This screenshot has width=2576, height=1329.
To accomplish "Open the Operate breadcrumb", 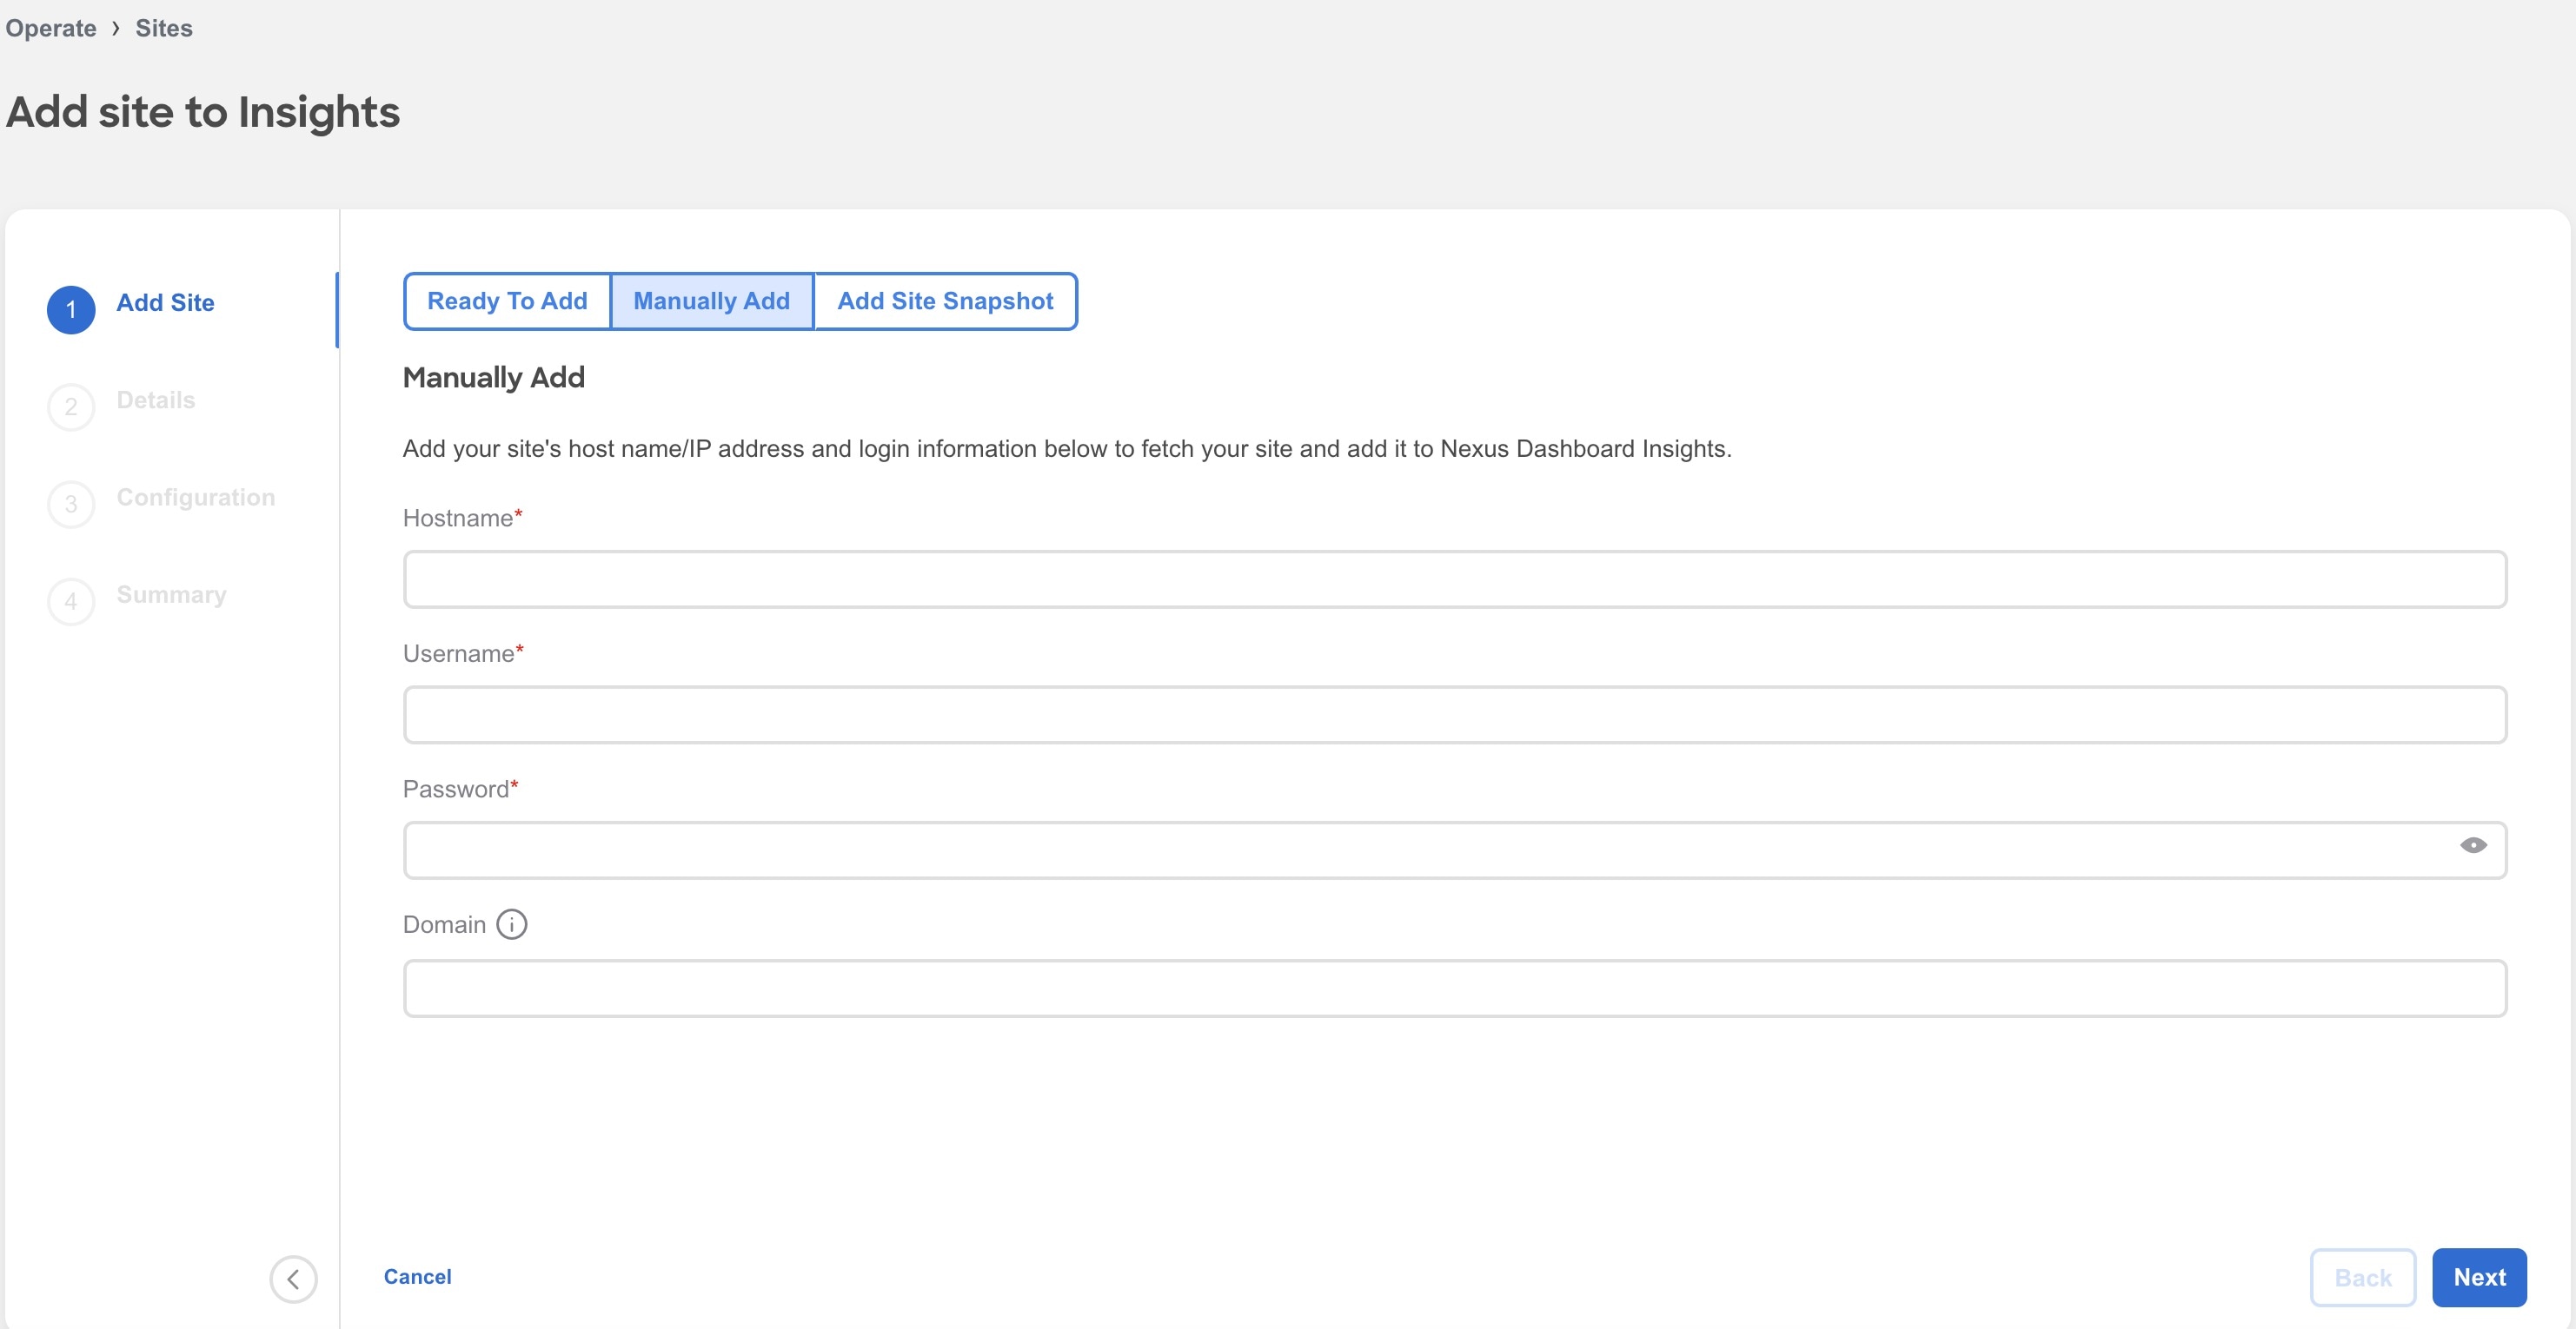I will 51,28.
